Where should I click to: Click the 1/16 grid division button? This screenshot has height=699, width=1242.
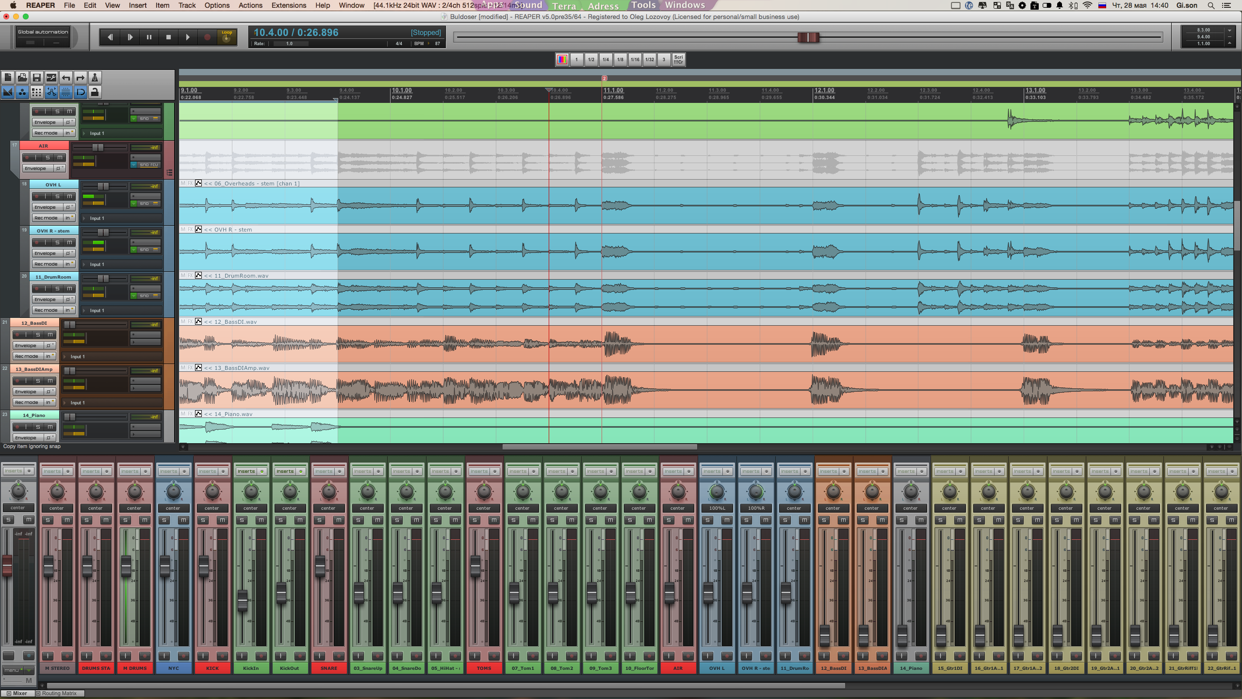635,60
